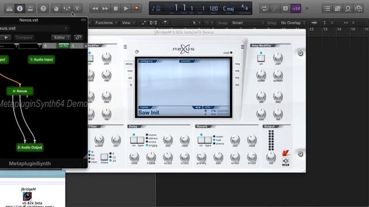Toggle the purple 1234 count-in button

[x=296, y=9]
